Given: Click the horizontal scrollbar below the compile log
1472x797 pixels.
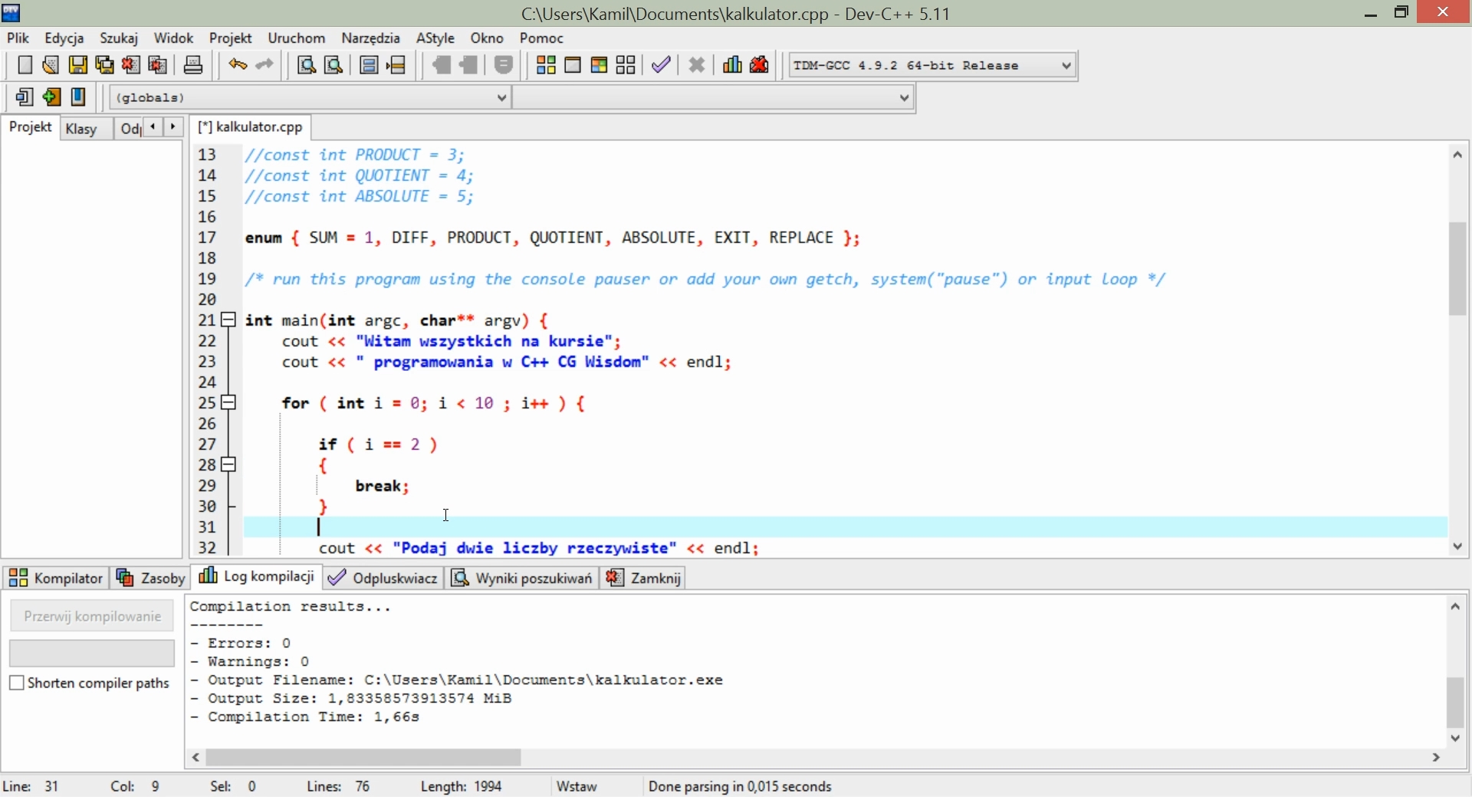Looking at the screenshot, I should (x=363, y=758).
